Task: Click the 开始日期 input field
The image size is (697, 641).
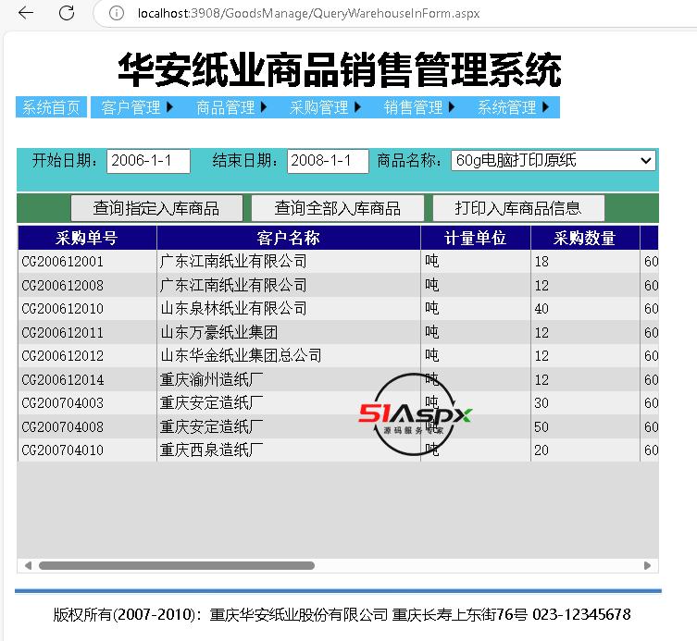Action: pyautogui.click(x=148, y=161)
